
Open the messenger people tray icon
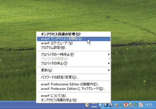tap(116, 105)
